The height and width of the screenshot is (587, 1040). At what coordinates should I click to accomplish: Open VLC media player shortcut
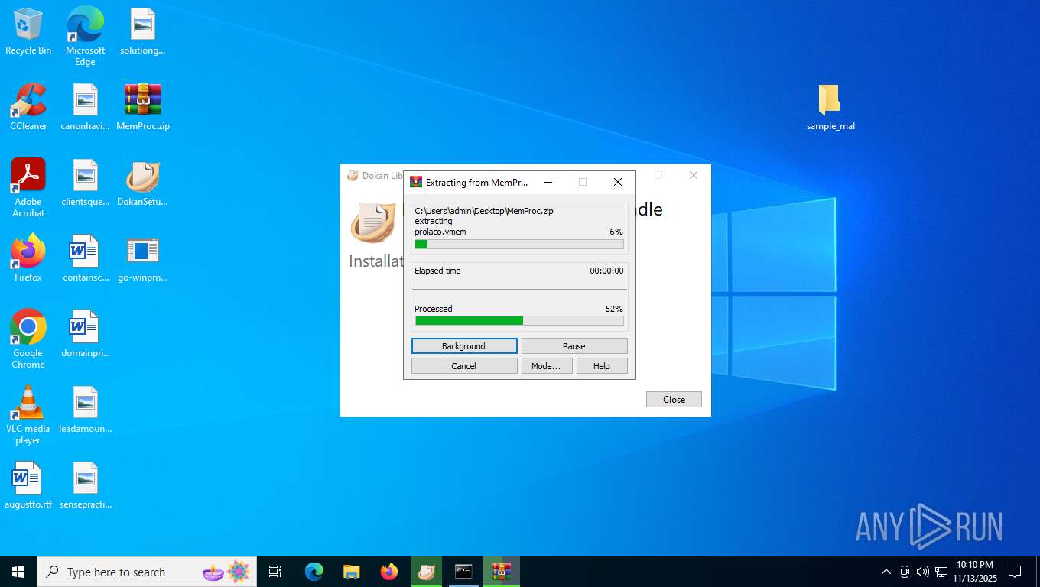28,415
